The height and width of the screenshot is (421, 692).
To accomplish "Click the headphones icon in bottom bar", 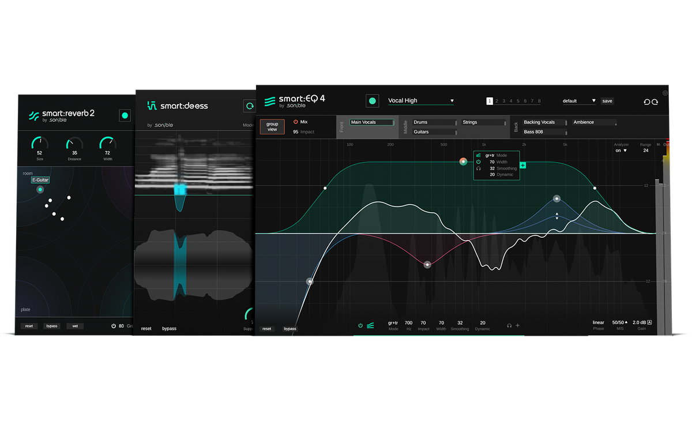I will (x=509, y=325).
